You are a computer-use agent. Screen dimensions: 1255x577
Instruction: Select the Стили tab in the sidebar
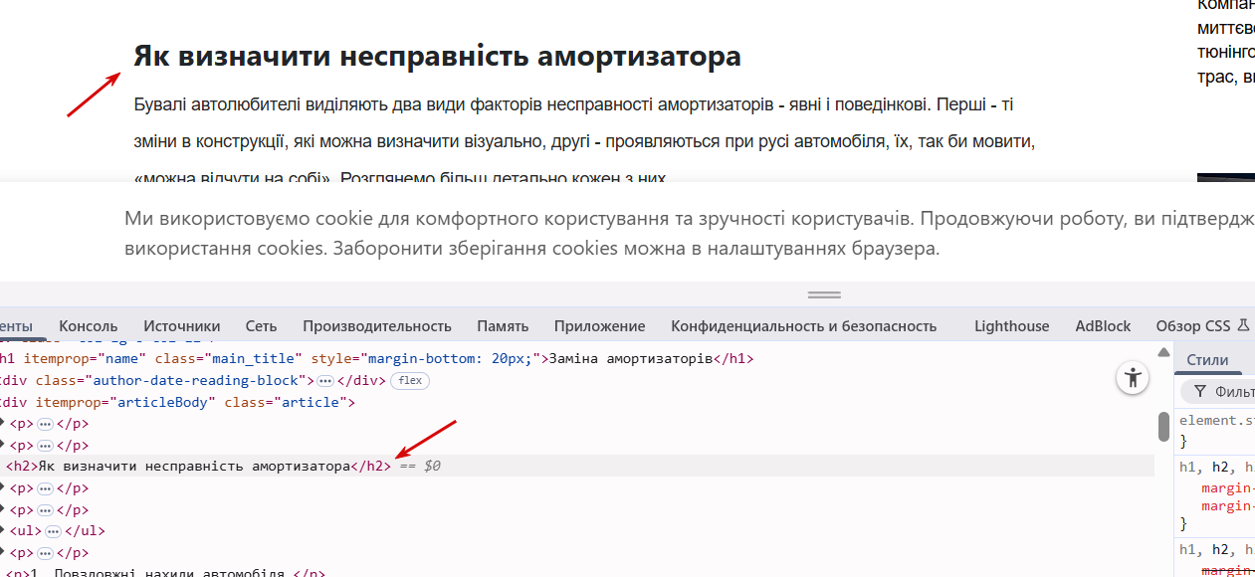tap(1207, 360)
